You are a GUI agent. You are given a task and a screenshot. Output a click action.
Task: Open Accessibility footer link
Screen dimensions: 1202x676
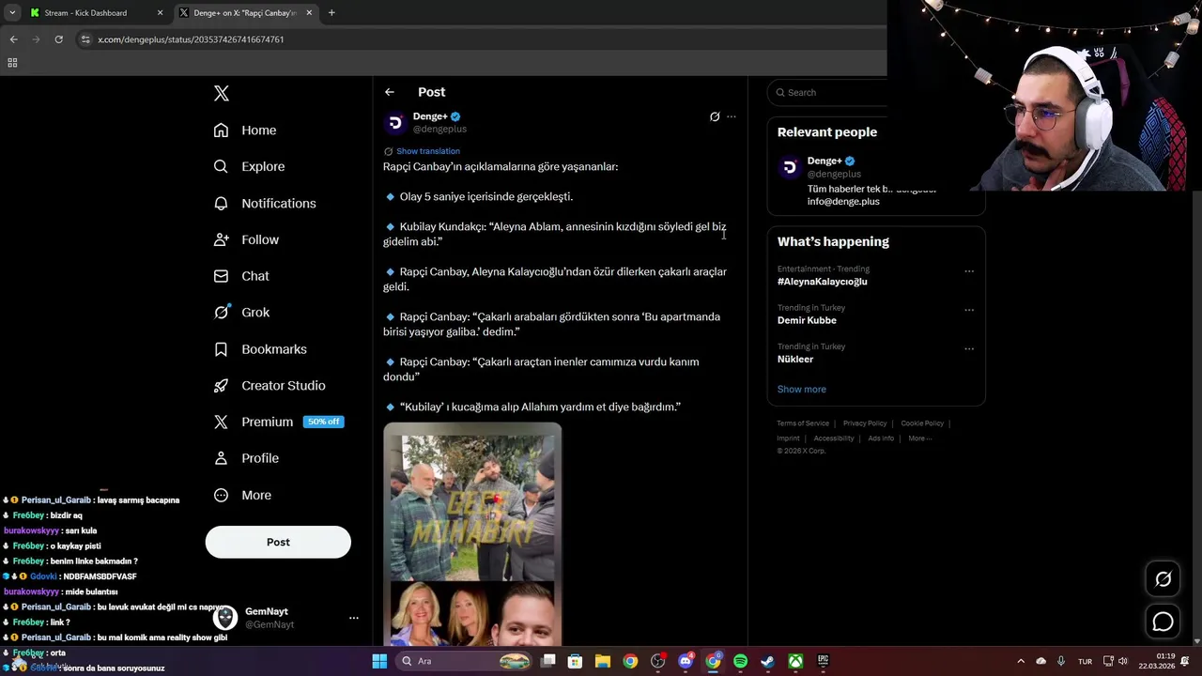point(834,438)
